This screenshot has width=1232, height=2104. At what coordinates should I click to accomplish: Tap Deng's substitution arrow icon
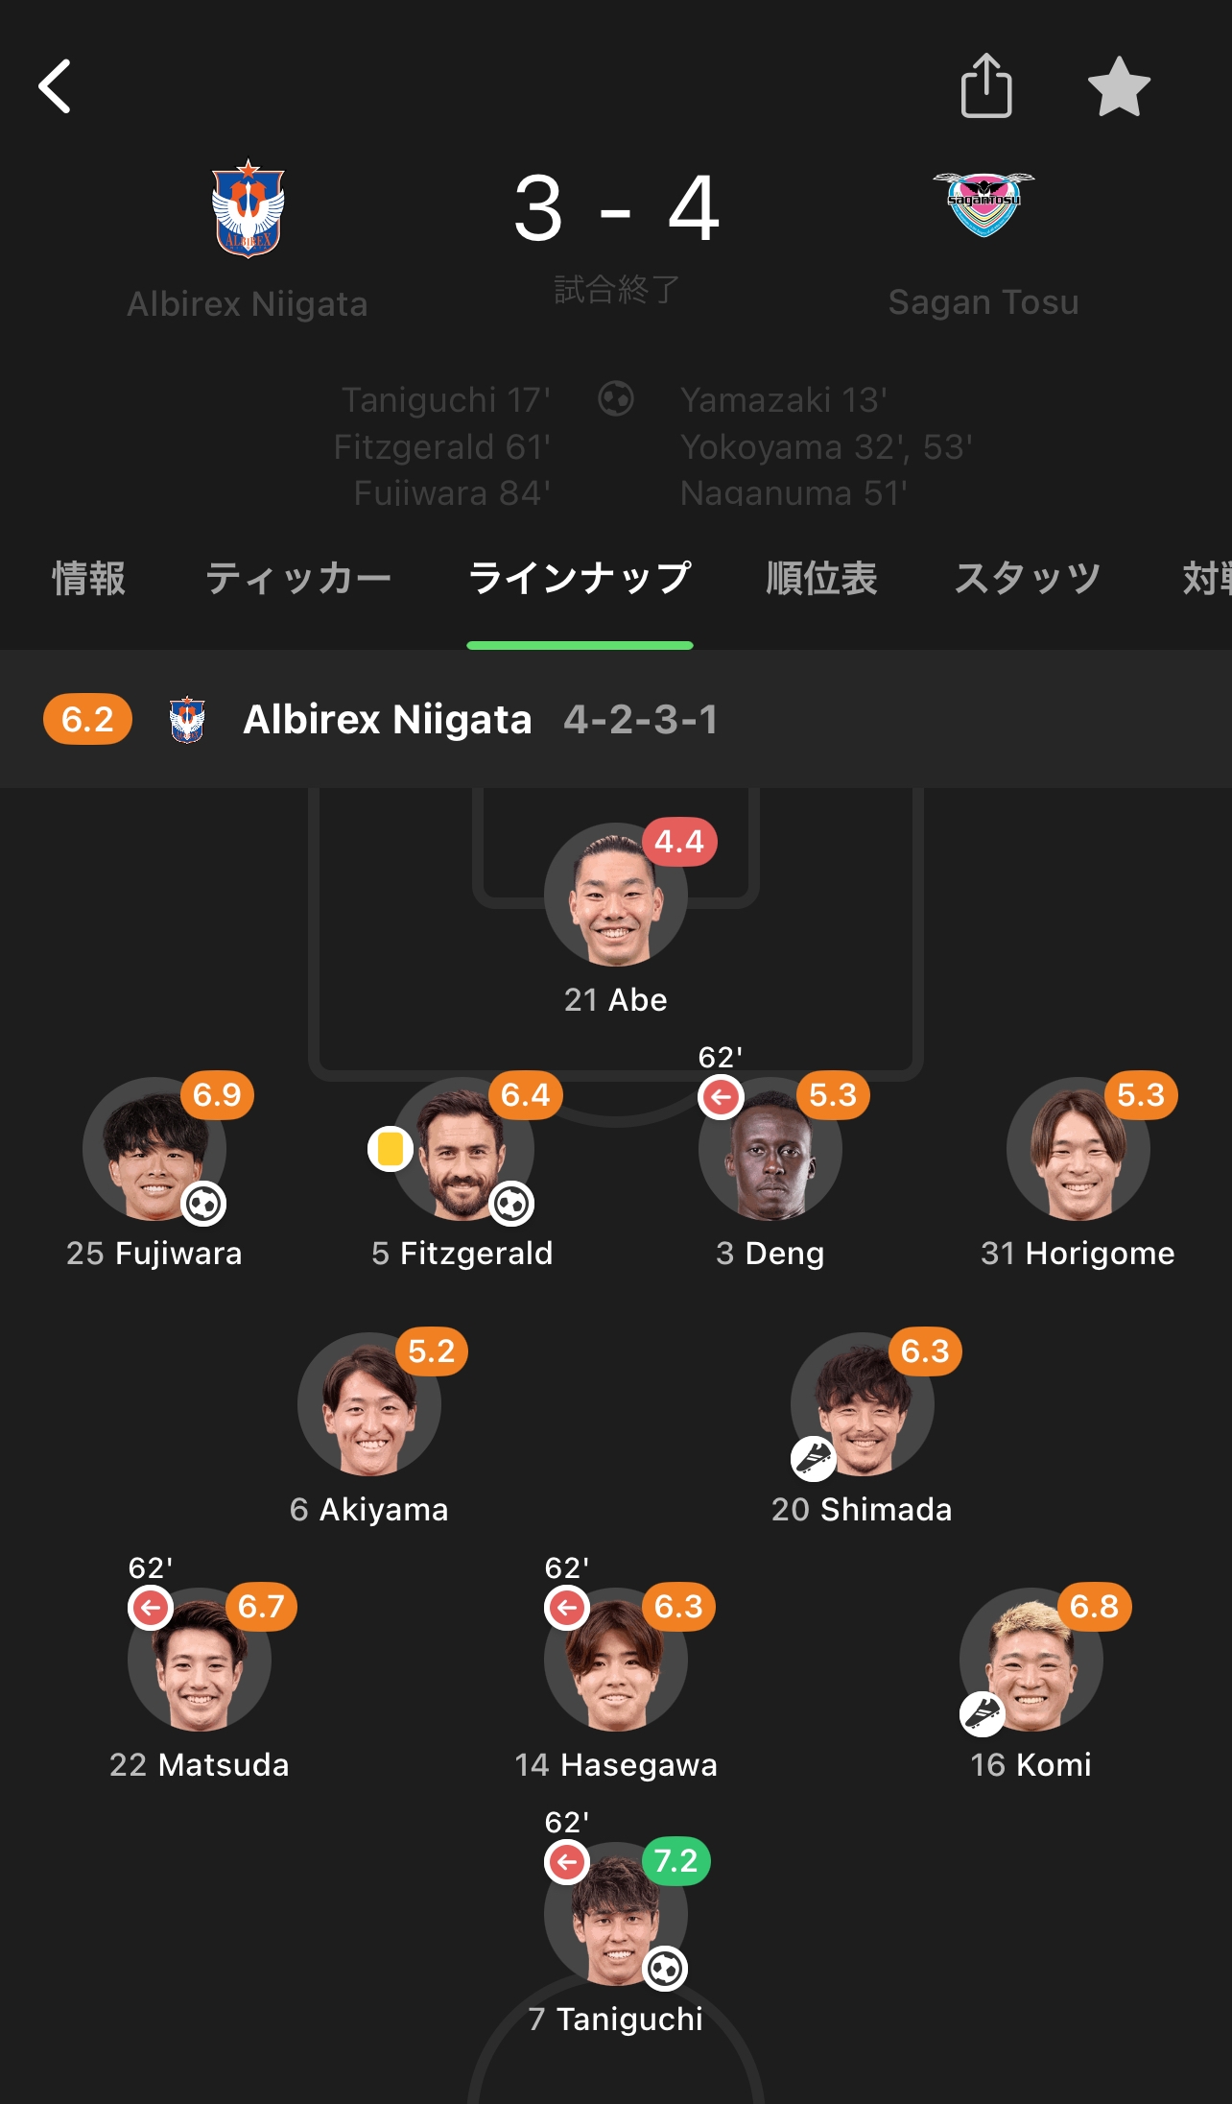point(722,1096)
